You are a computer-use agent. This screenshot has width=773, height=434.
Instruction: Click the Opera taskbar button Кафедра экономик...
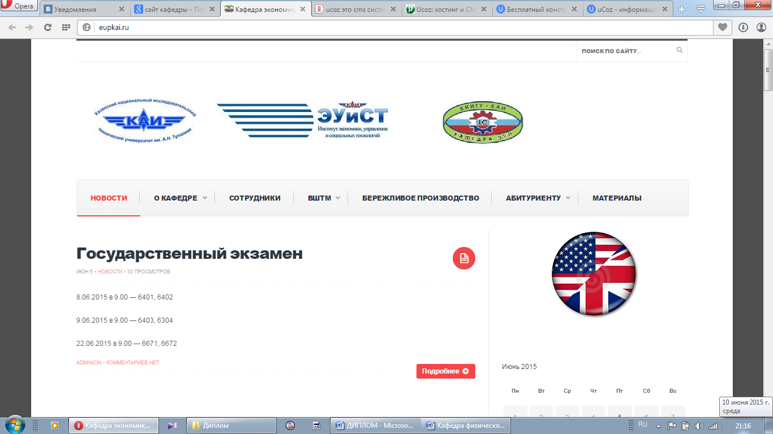click(113, 426)
